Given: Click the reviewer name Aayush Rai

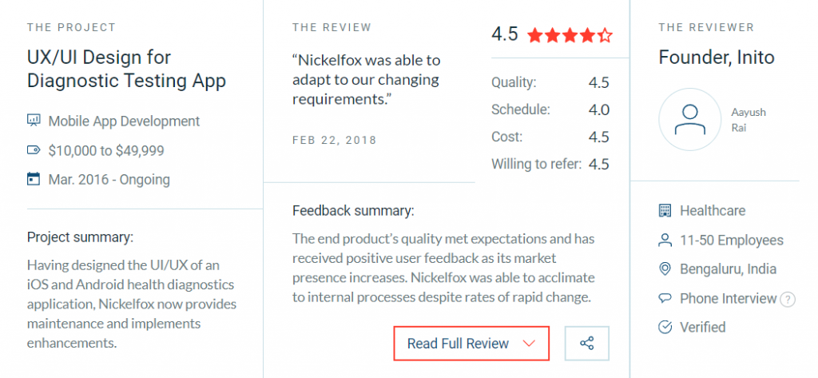Looking at the screenshot, I should pos(749,119).
